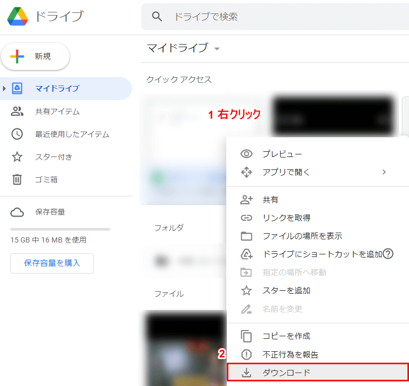Click the clock icon for recent items
The image size is (409, 386).
pos(17,134)
